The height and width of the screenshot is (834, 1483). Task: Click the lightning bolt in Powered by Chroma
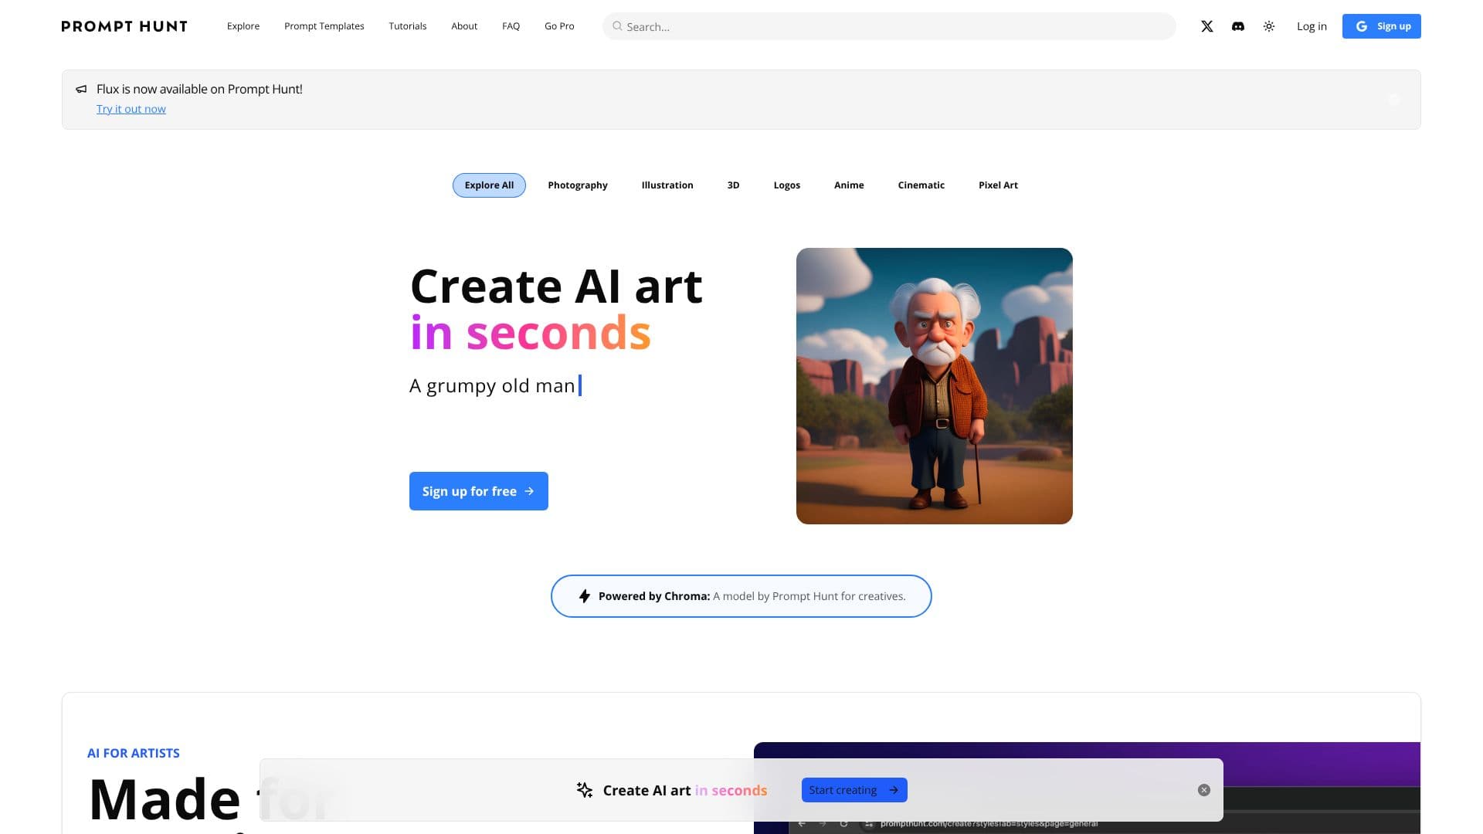click(x=585, y=596)
